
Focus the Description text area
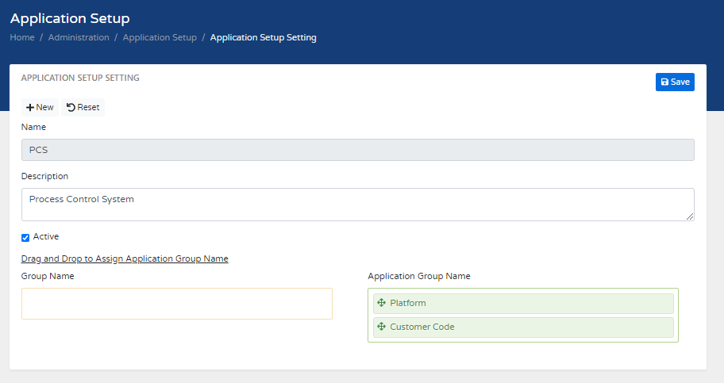point(357,204)
